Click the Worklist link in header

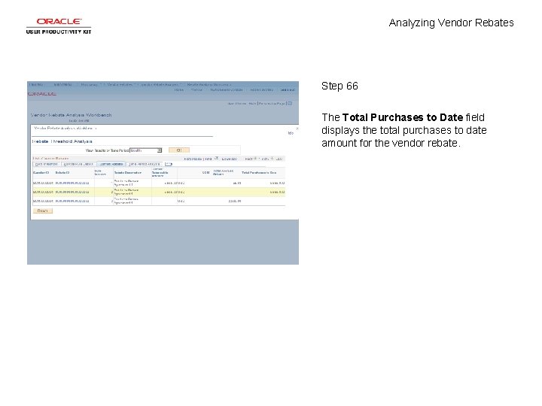(196, 89)
